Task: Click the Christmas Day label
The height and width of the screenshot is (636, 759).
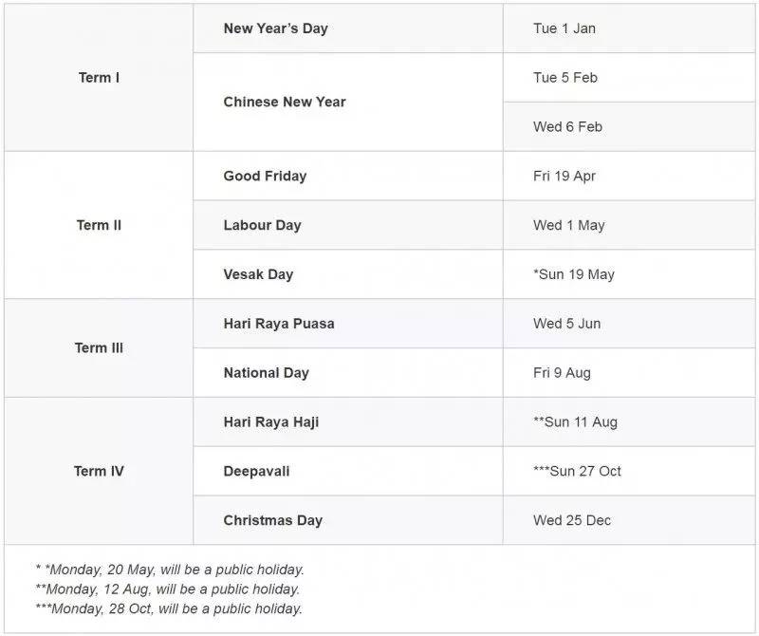Action: 272,520
